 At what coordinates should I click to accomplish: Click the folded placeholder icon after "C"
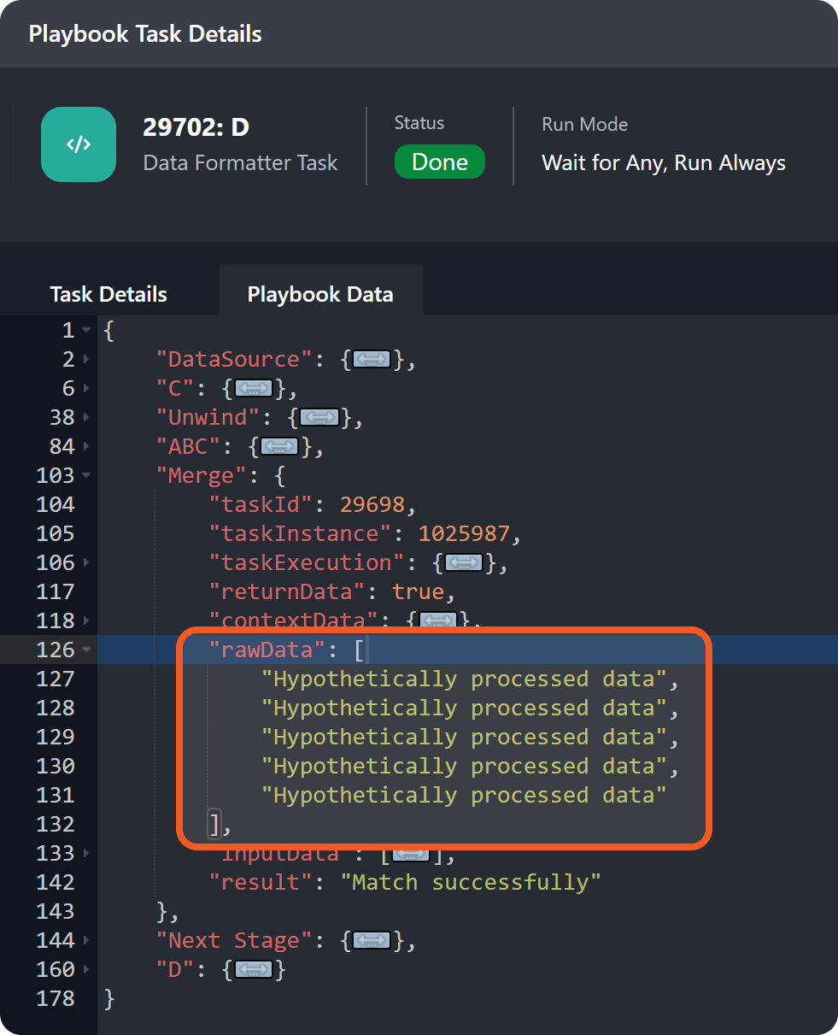[x=253, y=389]
